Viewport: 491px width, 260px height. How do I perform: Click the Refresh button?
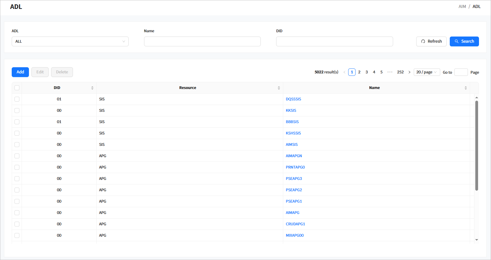(x=431, y=41)
